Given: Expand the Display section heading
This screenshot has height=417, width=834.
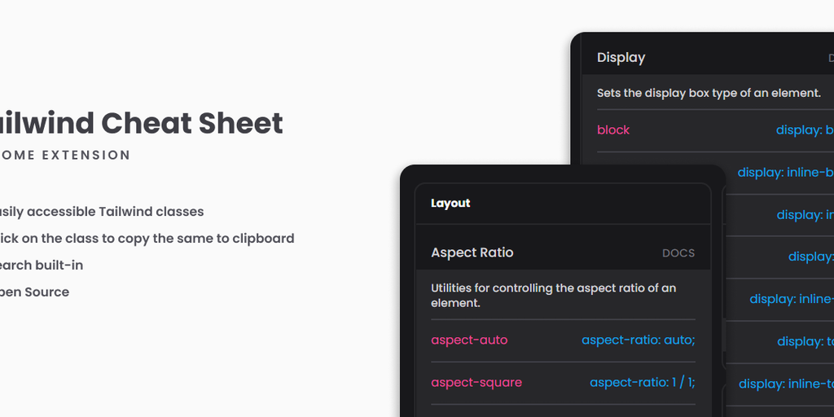Looking at the screenshot, I should (621, 58).
